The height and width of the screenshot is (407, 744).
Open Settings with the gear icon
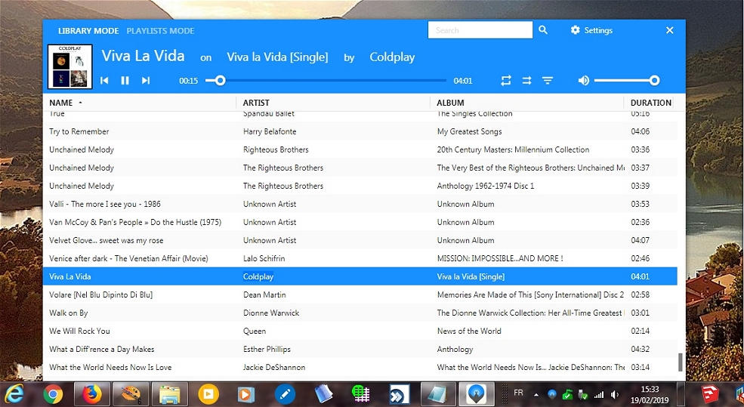tap(575, 30)
